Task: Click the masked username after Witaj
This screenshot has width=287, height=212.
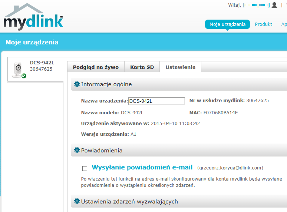Action: tap(256, 5)
